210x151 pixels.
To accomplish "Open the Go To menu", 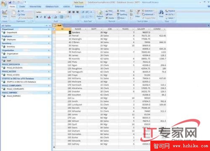I will pos(170,14).
